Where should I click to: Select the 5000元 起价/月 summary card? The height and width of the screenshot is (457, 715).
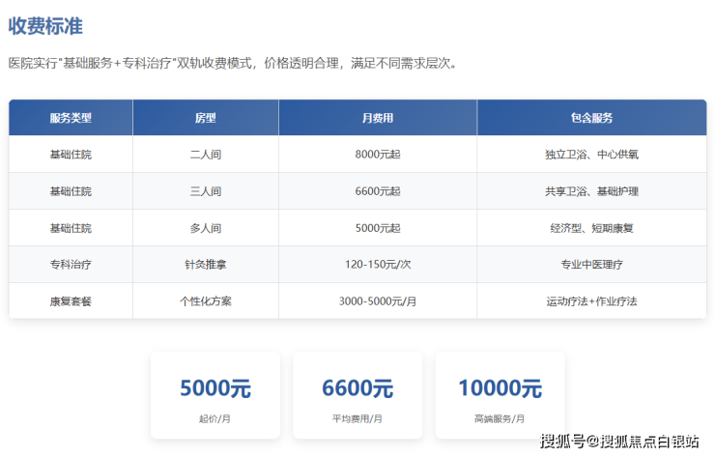pyautogui.click(x=214, y=397)
